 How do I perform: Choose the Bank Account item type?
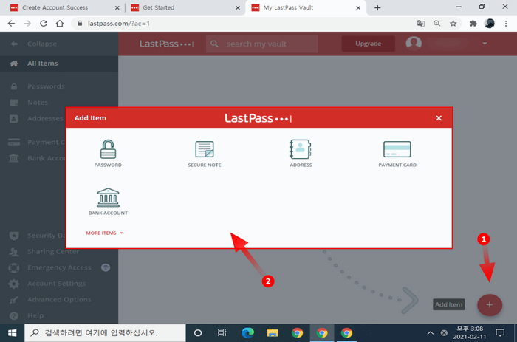click(108, 202)
